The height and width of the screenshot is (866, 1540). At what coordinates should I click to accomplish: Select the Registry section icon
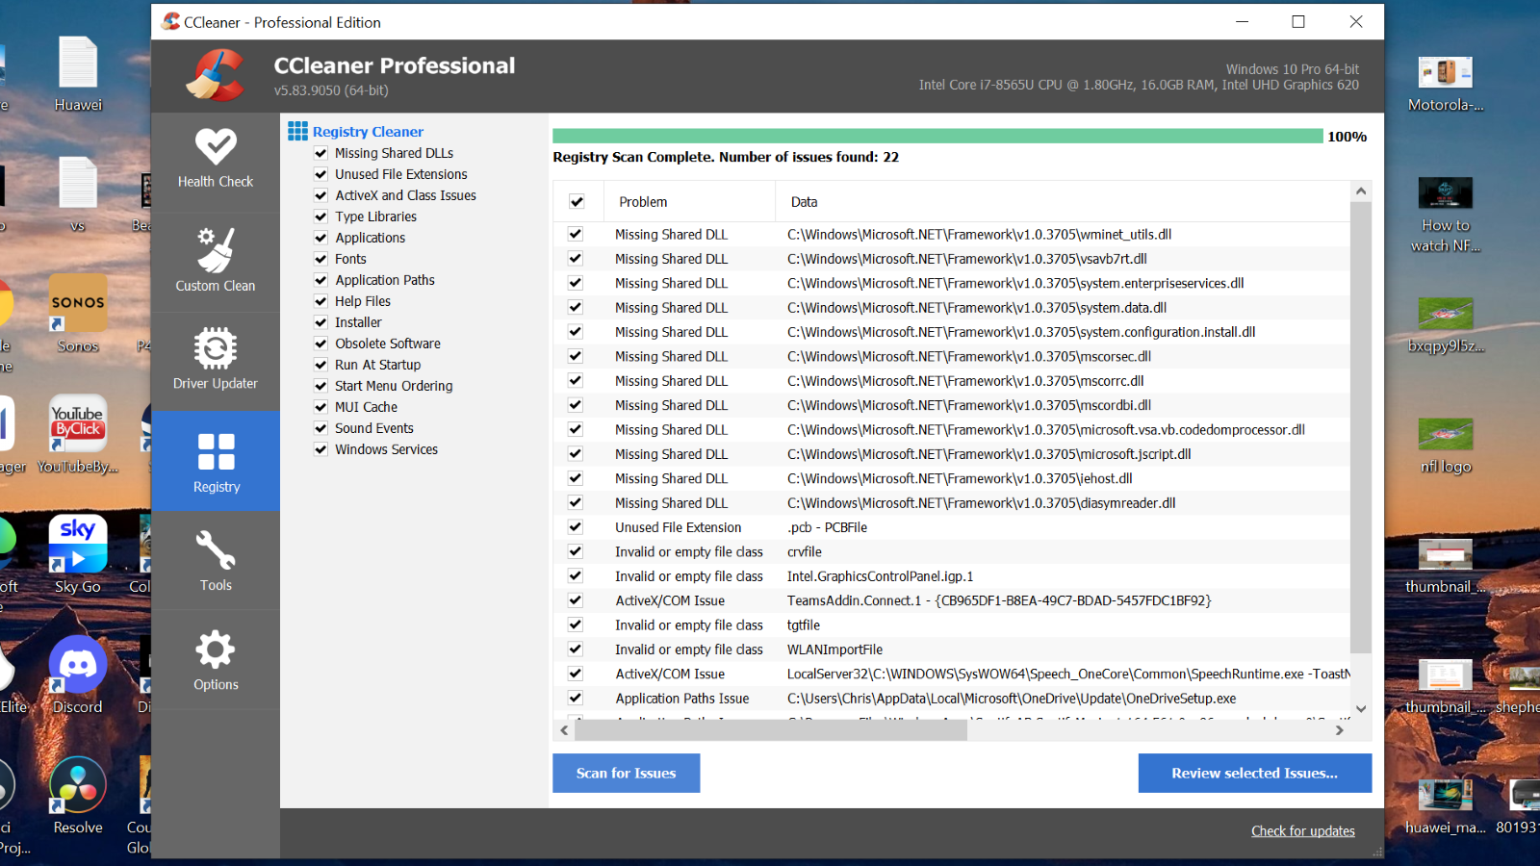pyautogui.click(x=216, y=452)
